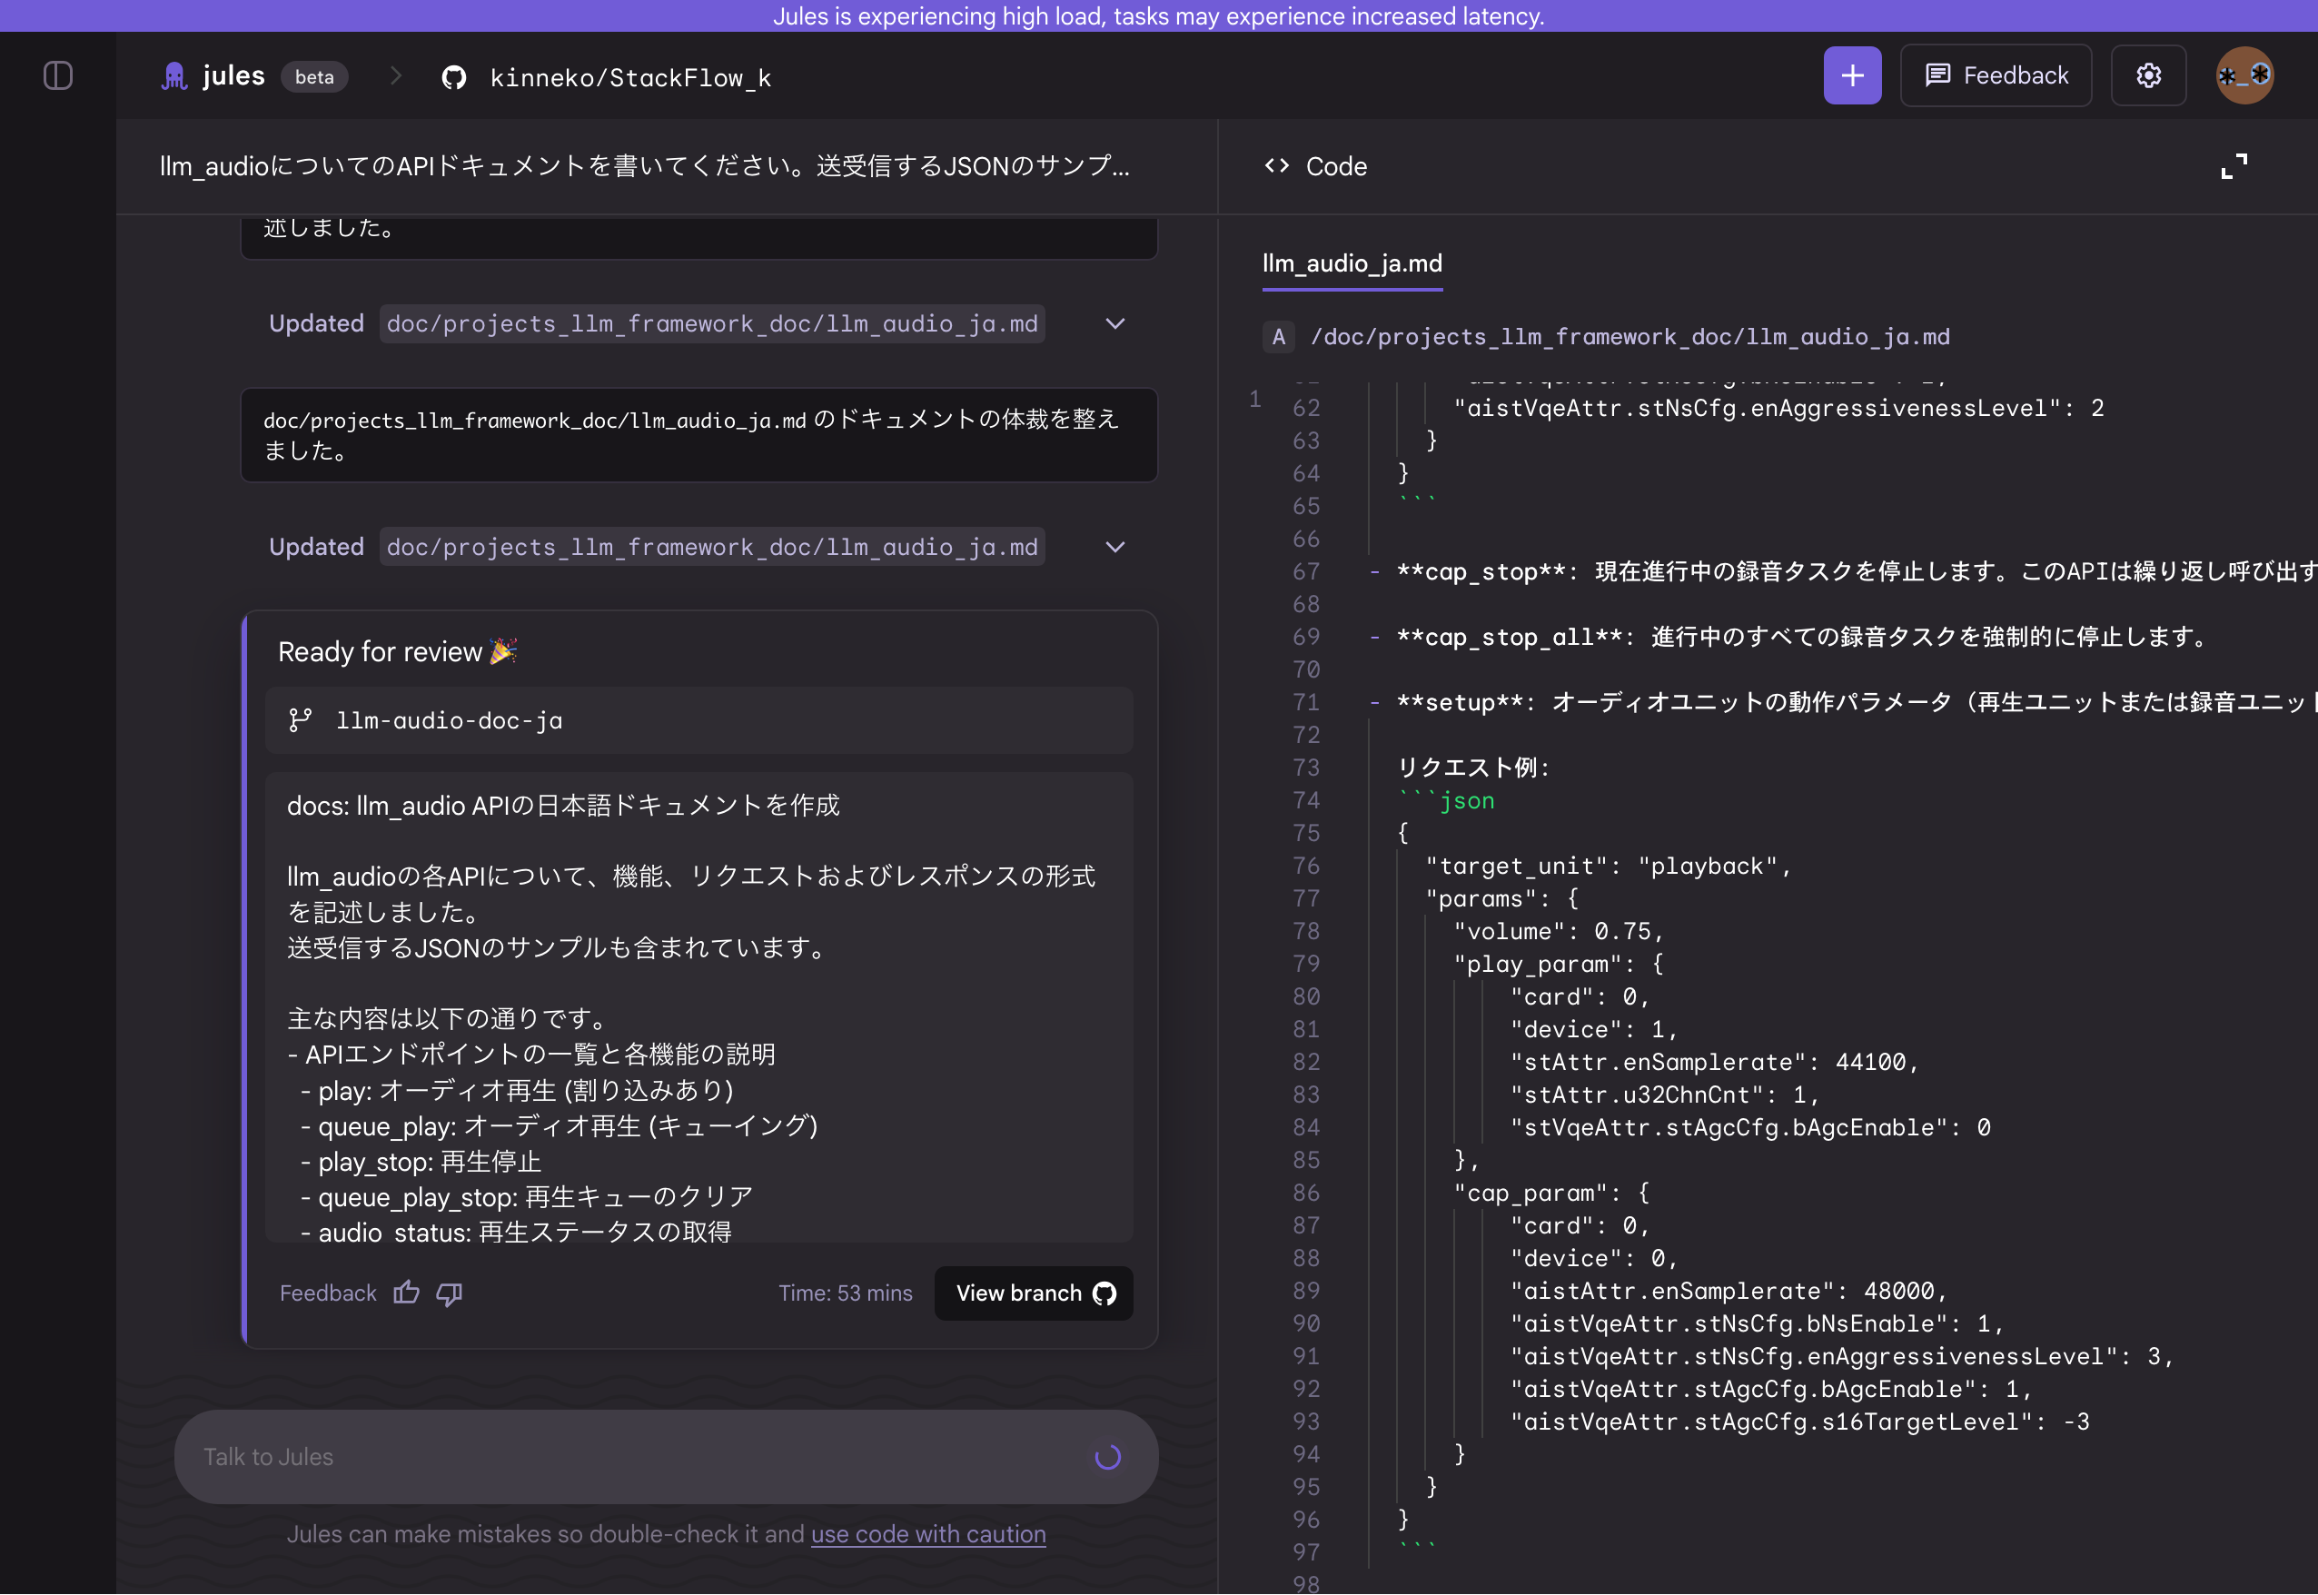
Task: Click the code line with s16TargetLevel
Action: coord(1799,1422)
